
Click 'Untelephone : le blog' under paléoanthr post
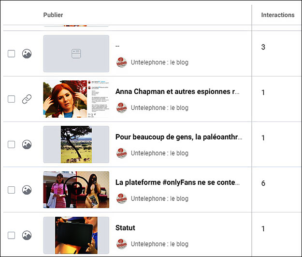[159, 153]
